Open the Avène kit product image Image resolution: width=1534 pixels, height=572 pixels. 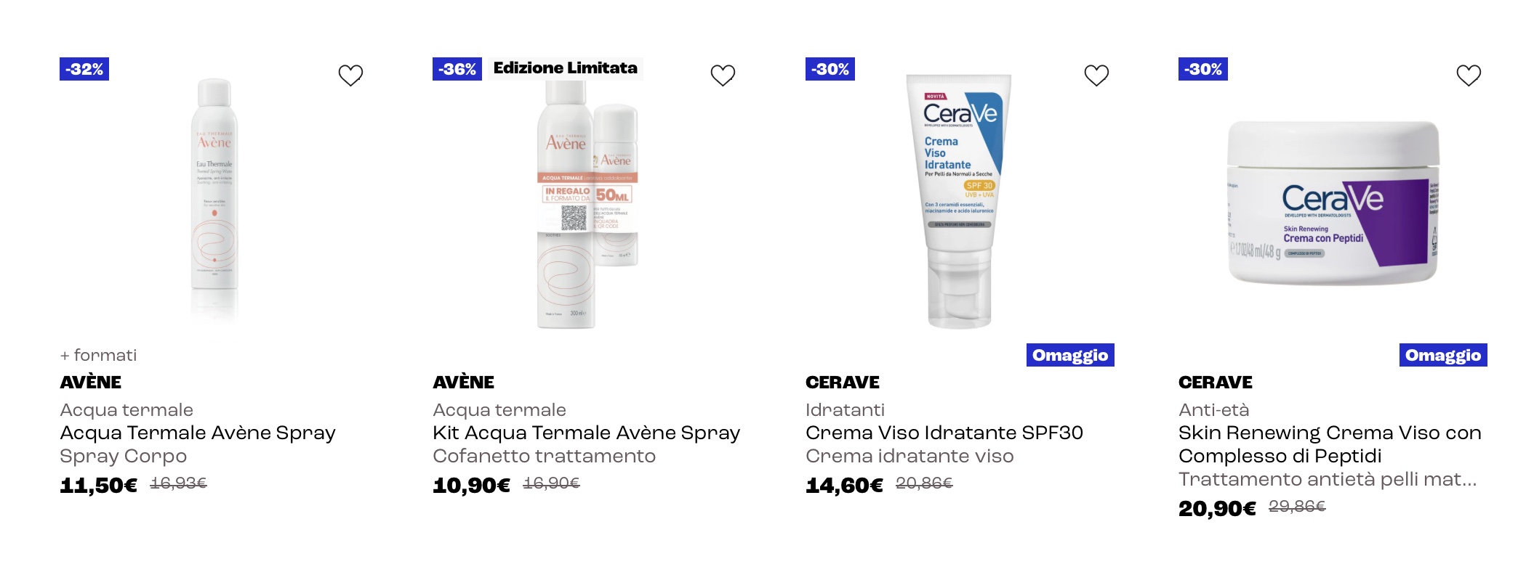(x=587, y=203)
